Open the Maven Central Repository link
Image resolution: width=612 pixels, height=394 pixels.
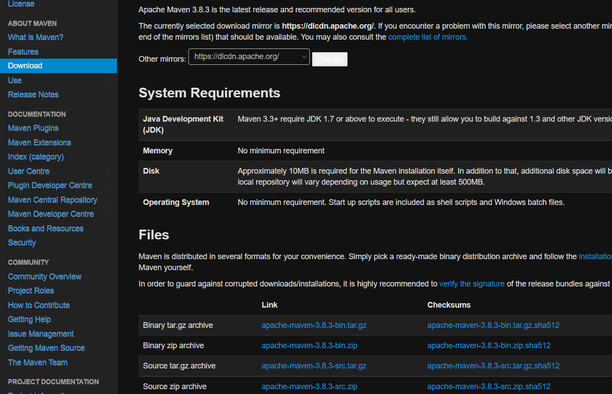pos(53,200)
